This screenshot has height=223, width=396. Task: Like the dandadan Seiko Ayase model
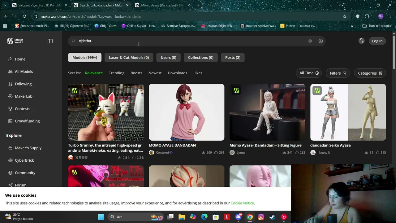tap(381, 152)
